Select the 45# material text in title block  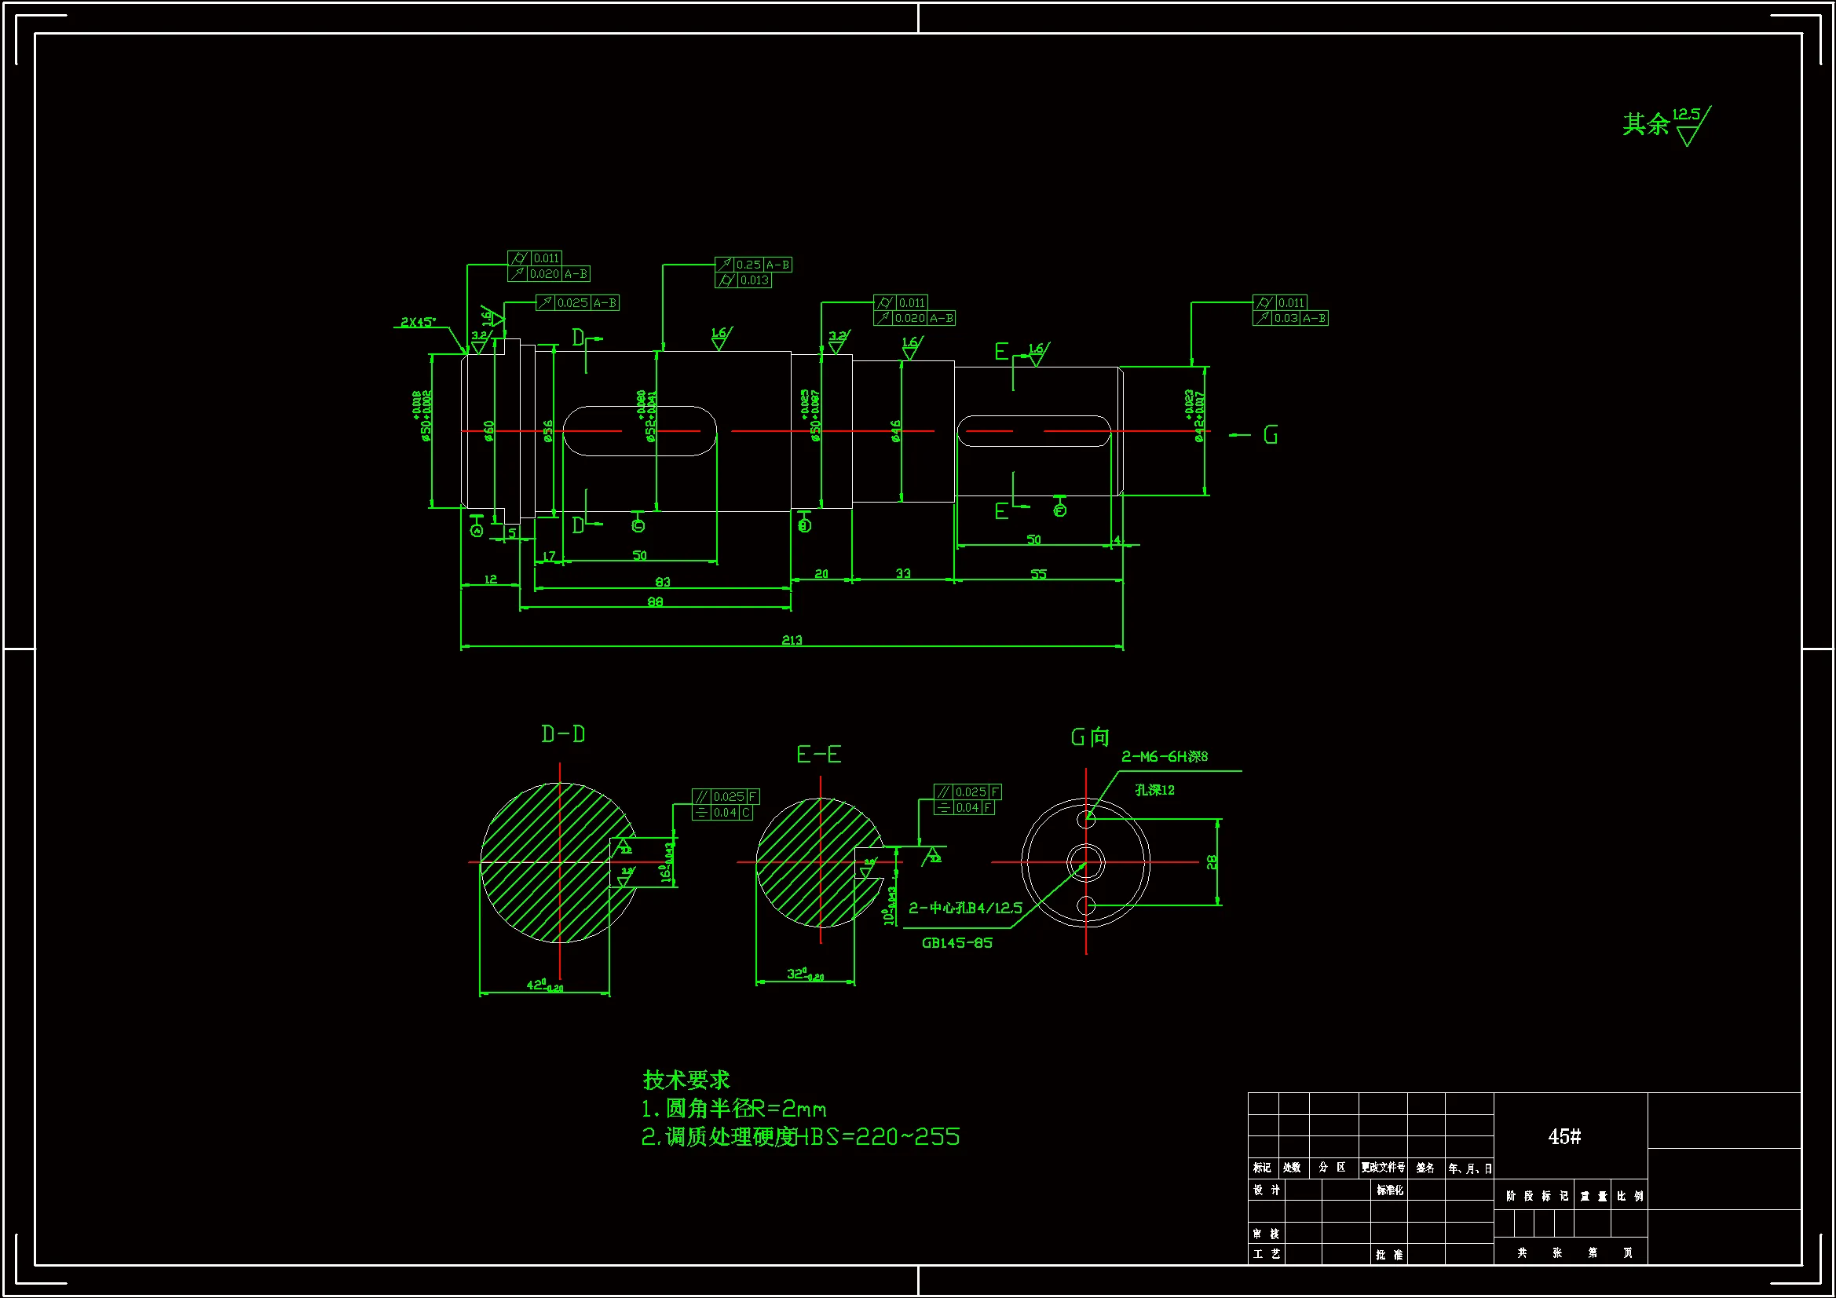tap(1564, 1136)
